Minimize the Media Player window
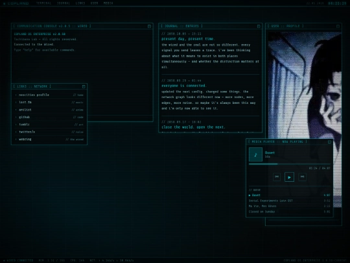Image resolution: width=350 pixels, height=263 pixels. (x=329, y=142)
